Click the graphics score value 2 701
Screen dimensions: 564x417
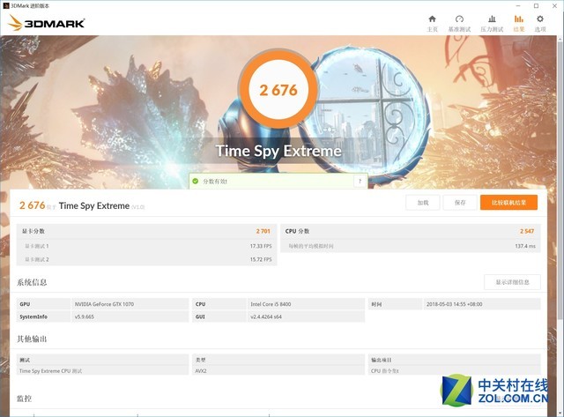point(263,231)
